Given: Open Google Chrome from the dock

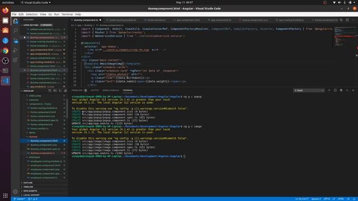Looking at the screenshot, I should pyautogui.click(x=5, y=51).
